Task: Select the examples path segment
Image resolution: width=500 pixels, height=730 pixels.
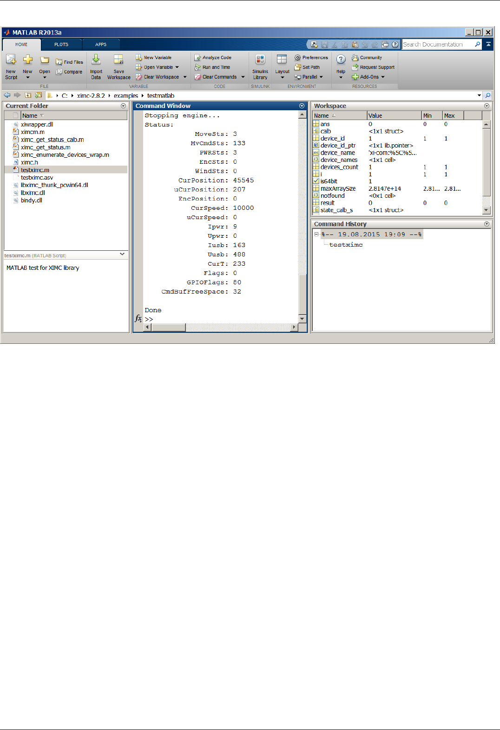Action: (126, 95)
